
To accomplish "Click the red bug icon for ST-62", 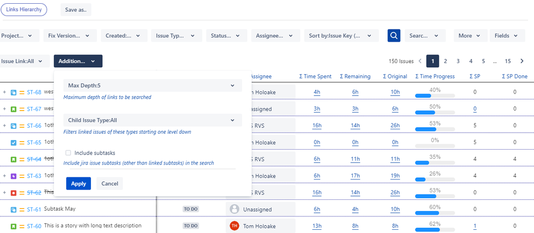I will coord(14,192).
